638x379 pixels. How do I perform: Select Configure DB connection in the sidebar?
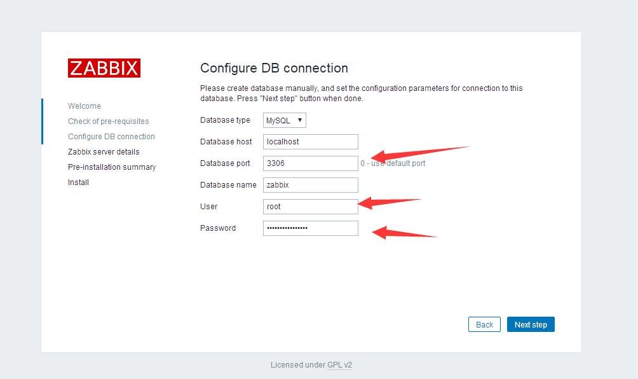click(111, 137)
